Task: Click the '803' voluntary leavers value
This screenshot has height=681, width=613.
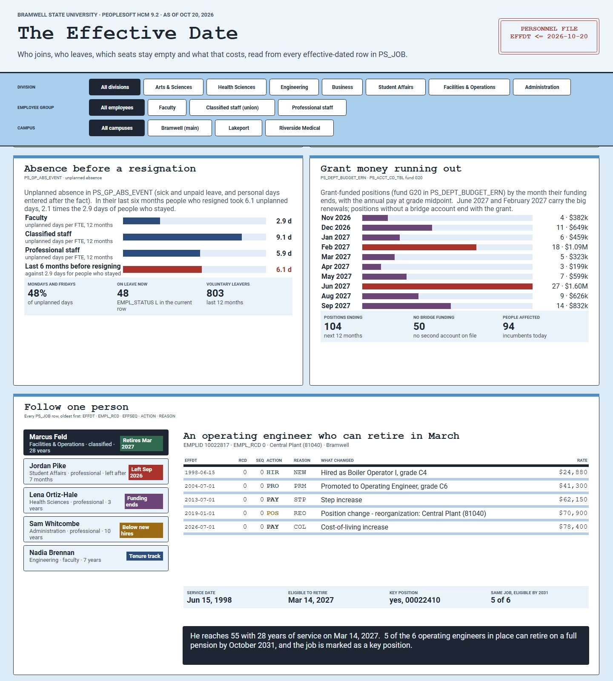Action: click(x=215, y=293)
